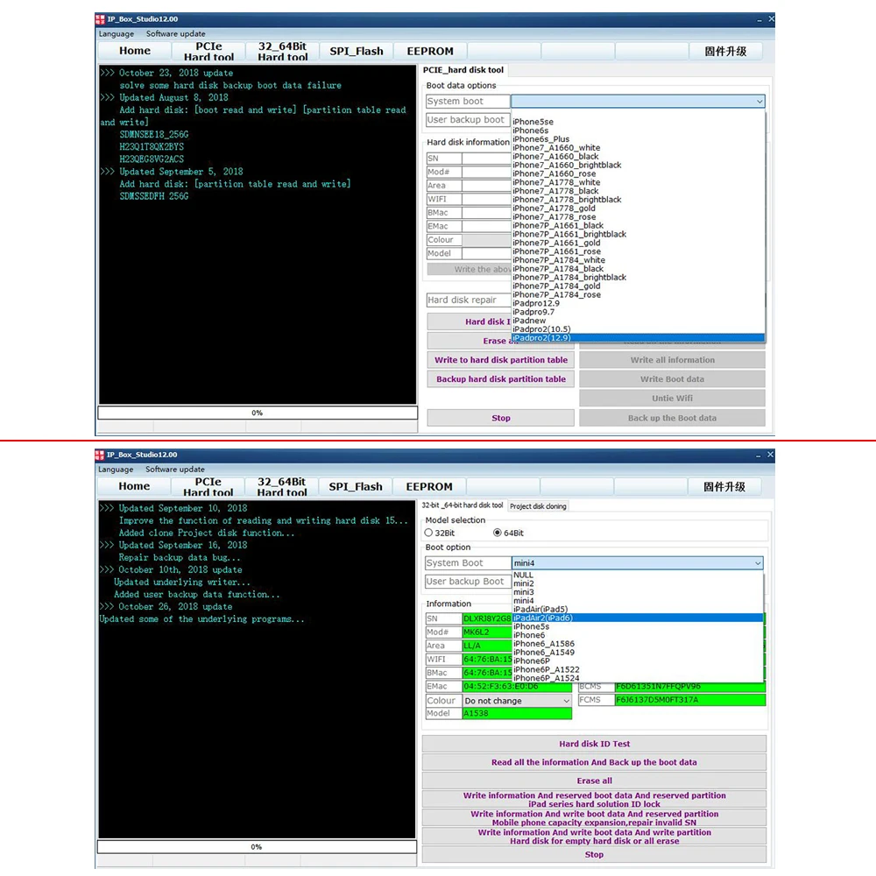Click Stop button in the bottom window
The image size is (876, 876).
coord(595,855)
